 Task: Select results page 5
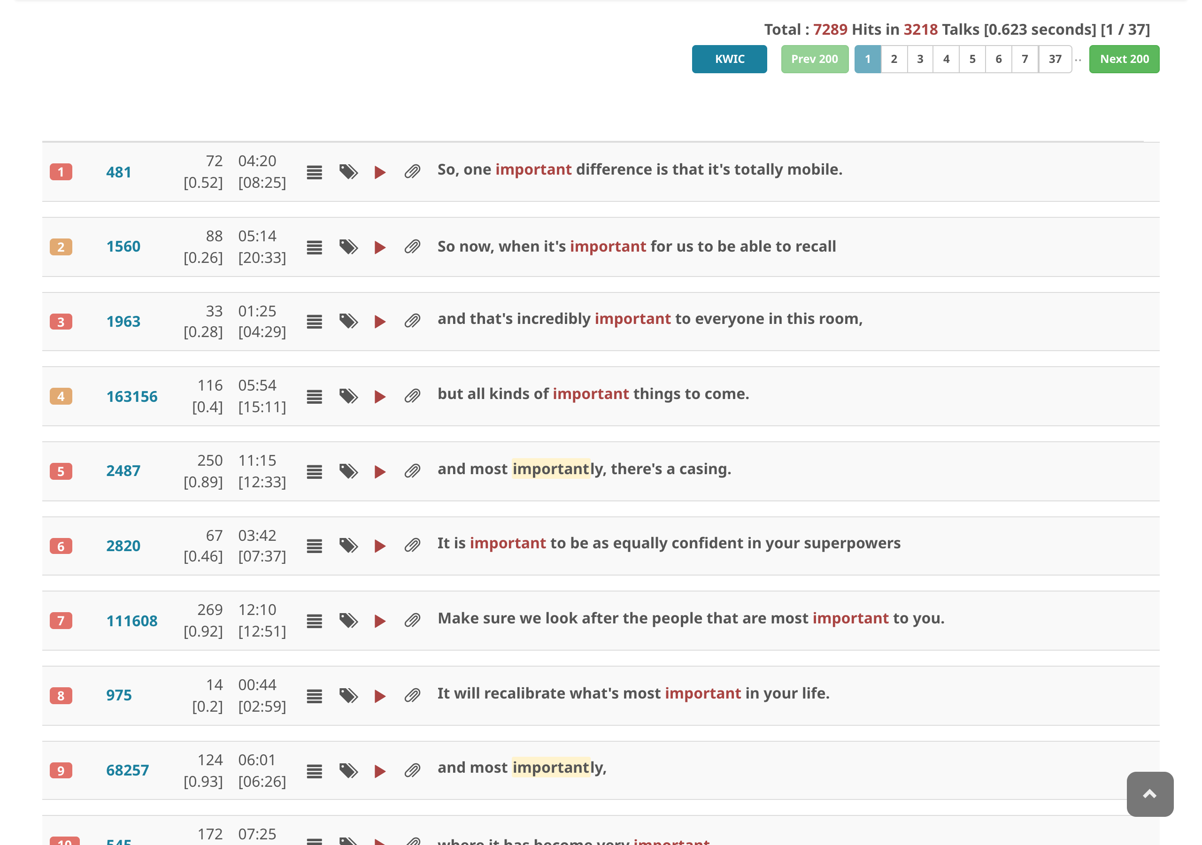click(x=972, y=59)
